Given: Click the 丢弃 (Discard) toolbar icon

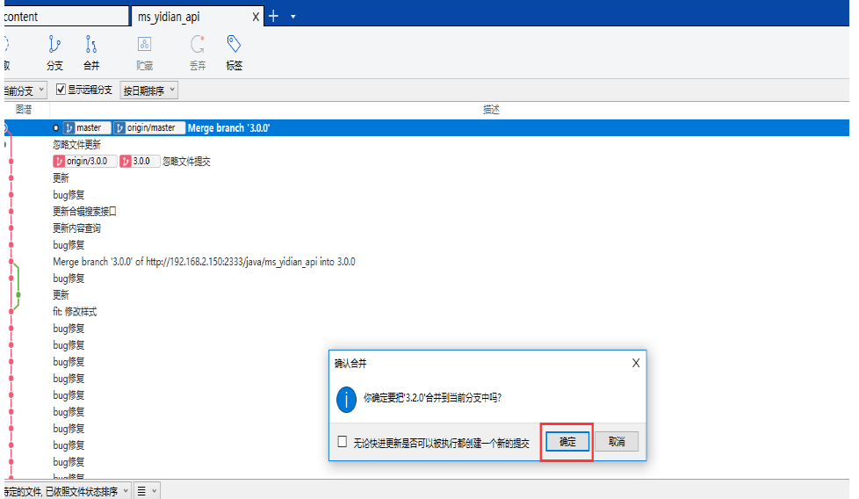Looking at the screenshot, I should 198,45.
